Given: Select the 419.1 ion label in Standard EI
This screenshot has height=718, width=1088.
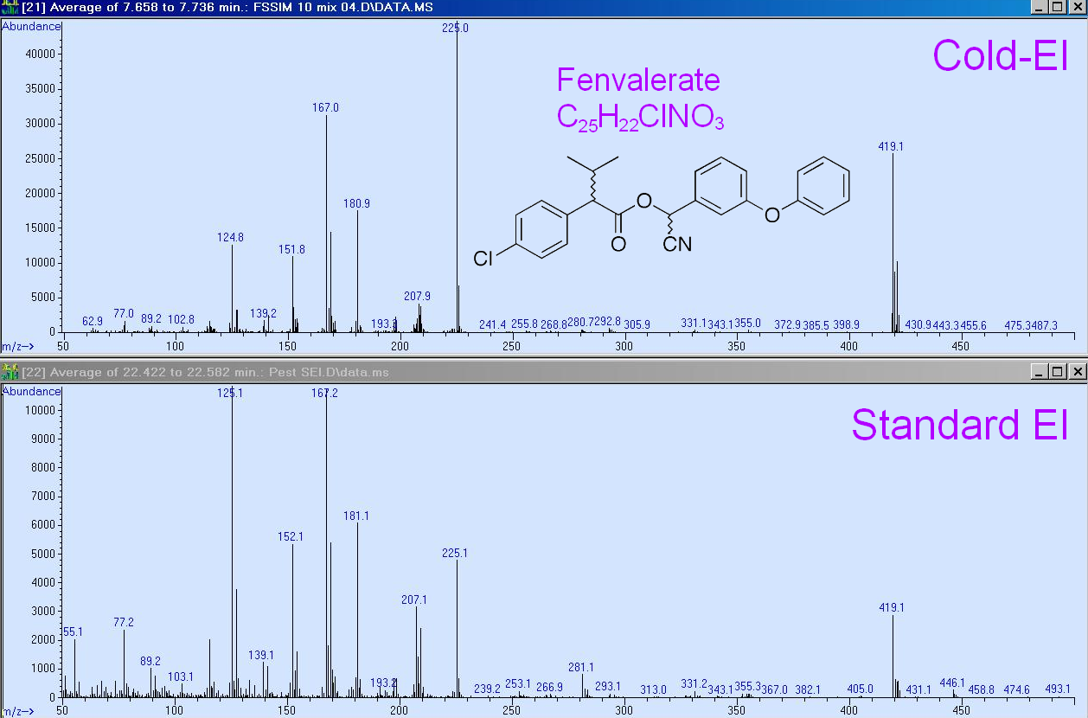Looking at the screenshot, I should (x=892, y=607).
